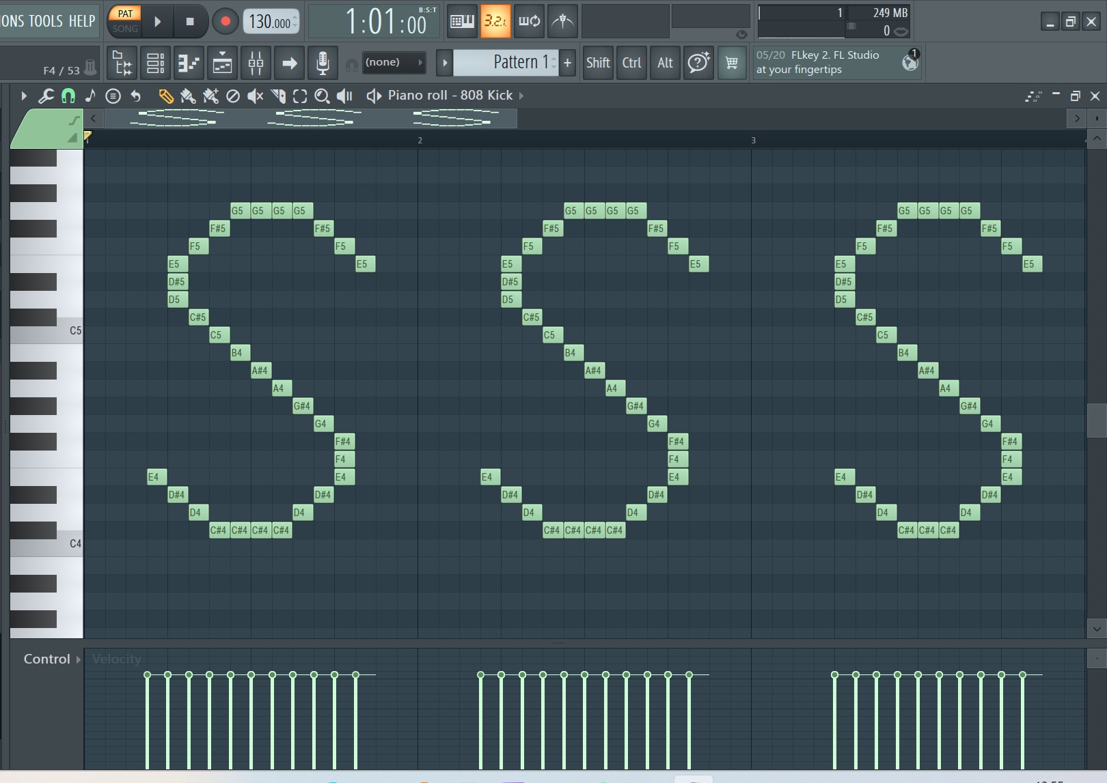The width and height of the screenshot is (1107, 783).
Task: Toggle loop recording
Action: (x=530, y=21)
